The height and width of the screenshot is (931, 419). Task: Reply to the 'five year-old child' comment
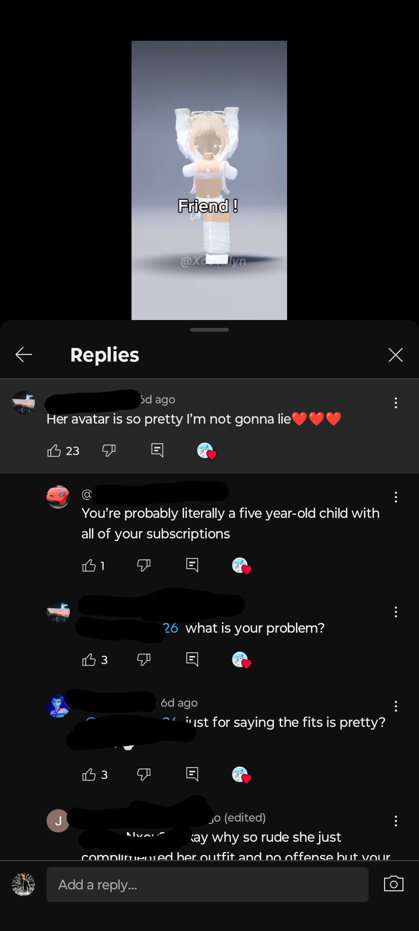(192, 565)
